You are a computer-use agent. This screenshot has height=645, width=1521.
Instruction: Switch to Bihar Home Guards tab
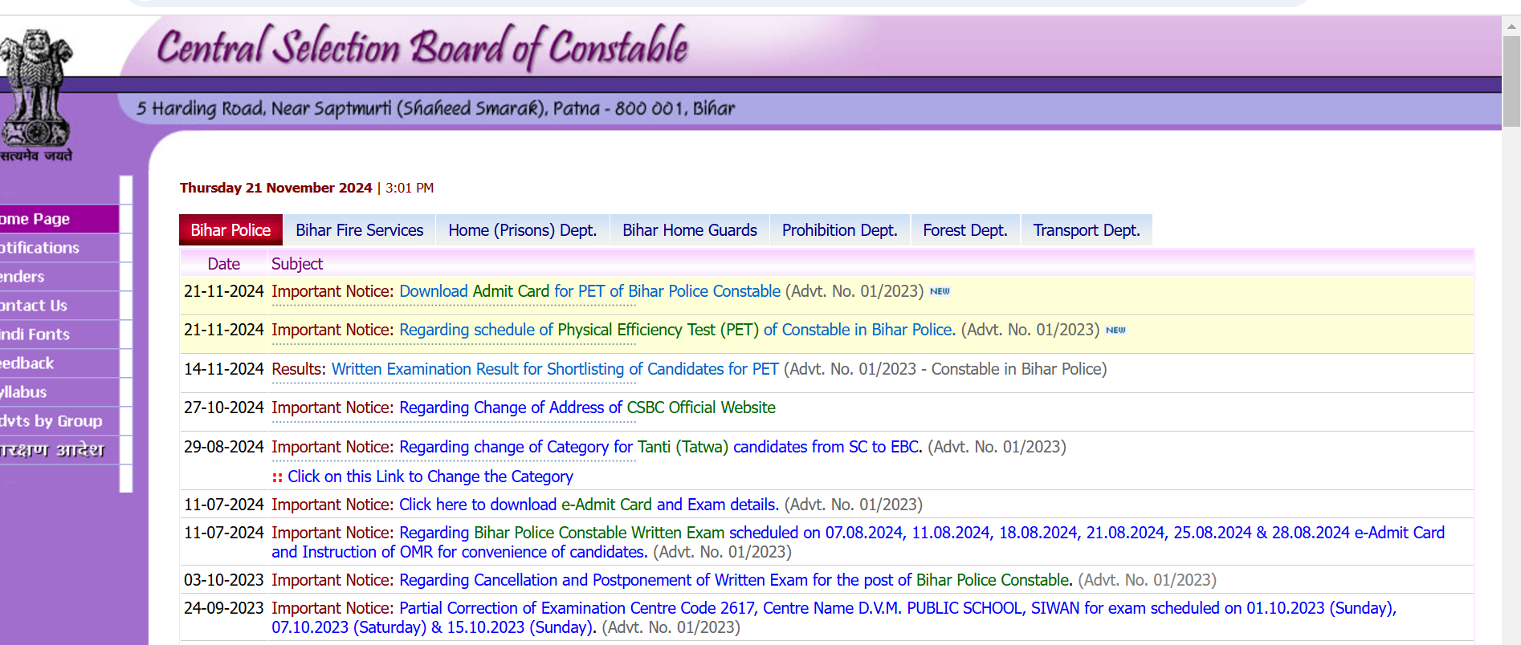(x=690, y=230)
